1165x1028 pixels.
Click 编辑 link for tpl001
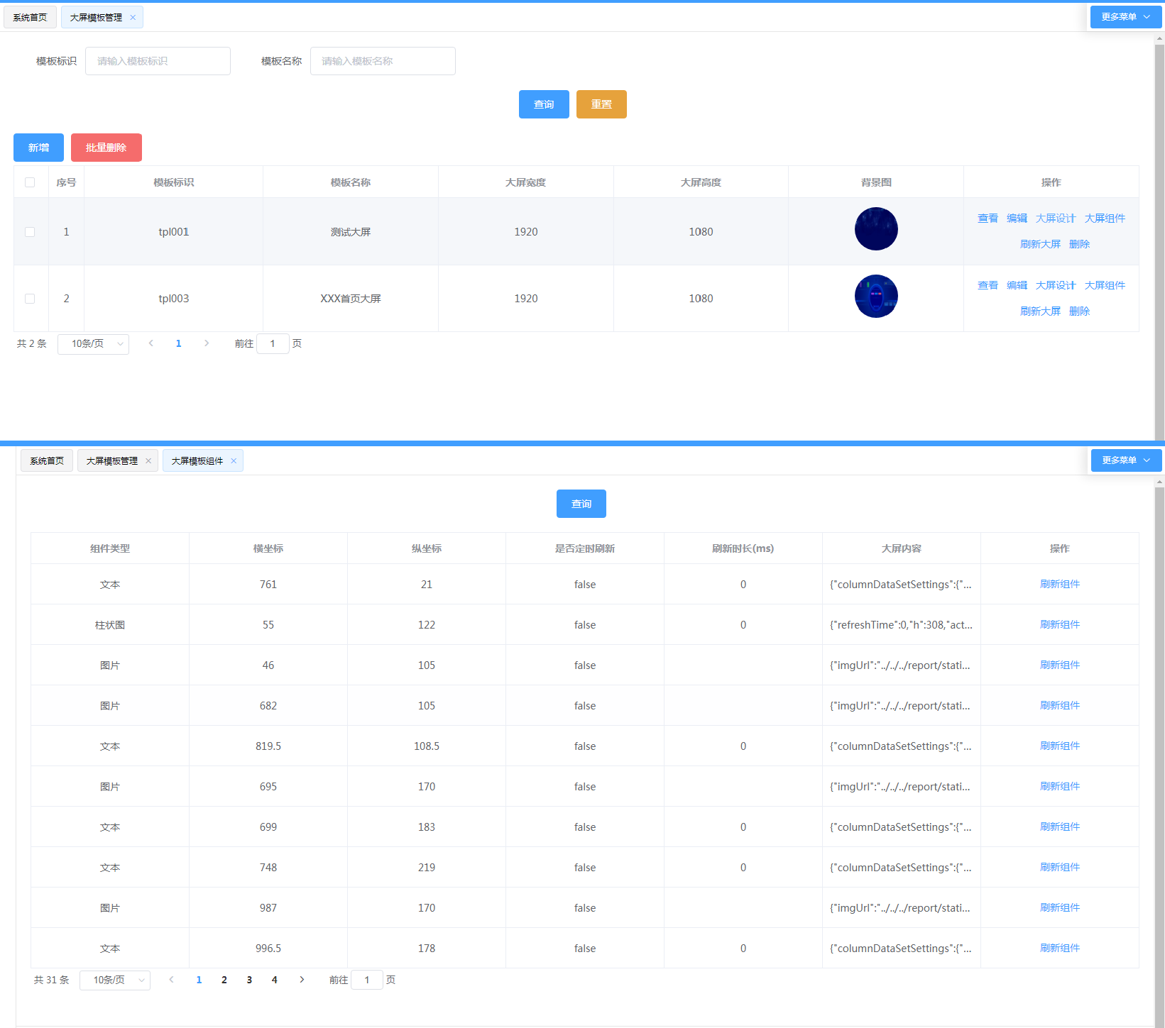(1017, 219)
